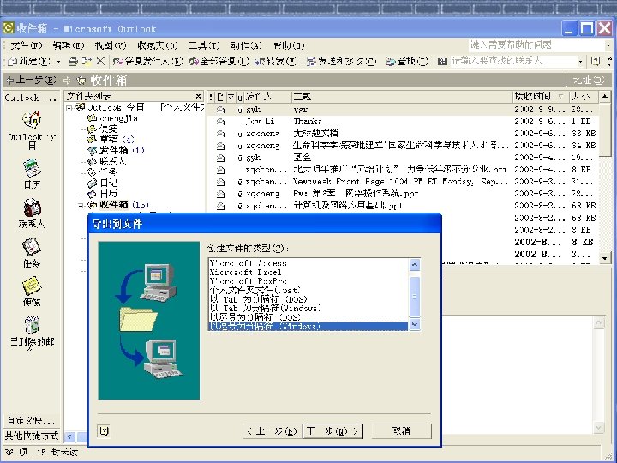Sort messages by 主题 subject column header
The width and height of the screenshot is (617, 463).
[402, 96]
